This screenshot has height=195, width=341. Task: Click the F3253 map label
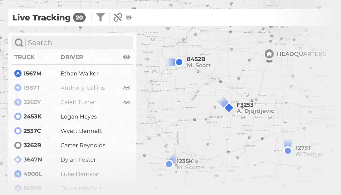245,105
